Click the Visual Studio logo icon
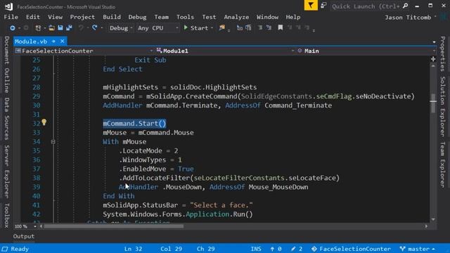This screenshot has width=450, height=253. click(8, 6)
